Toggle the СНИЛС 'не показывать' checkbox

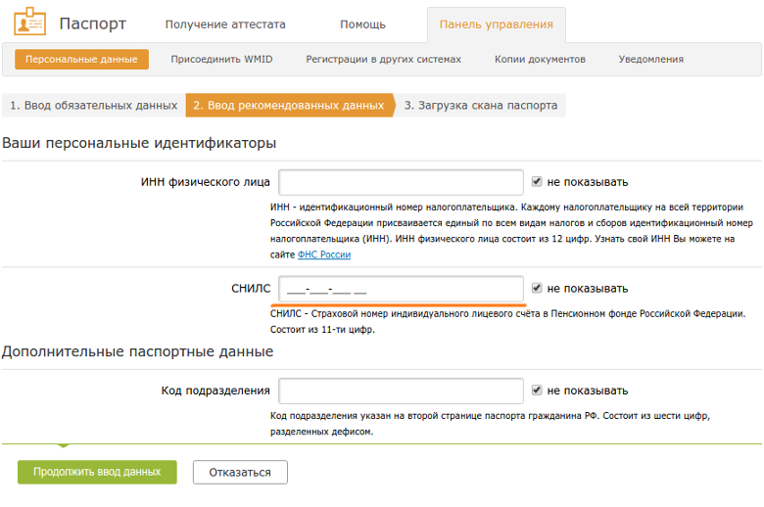click(x=537, y=289)
